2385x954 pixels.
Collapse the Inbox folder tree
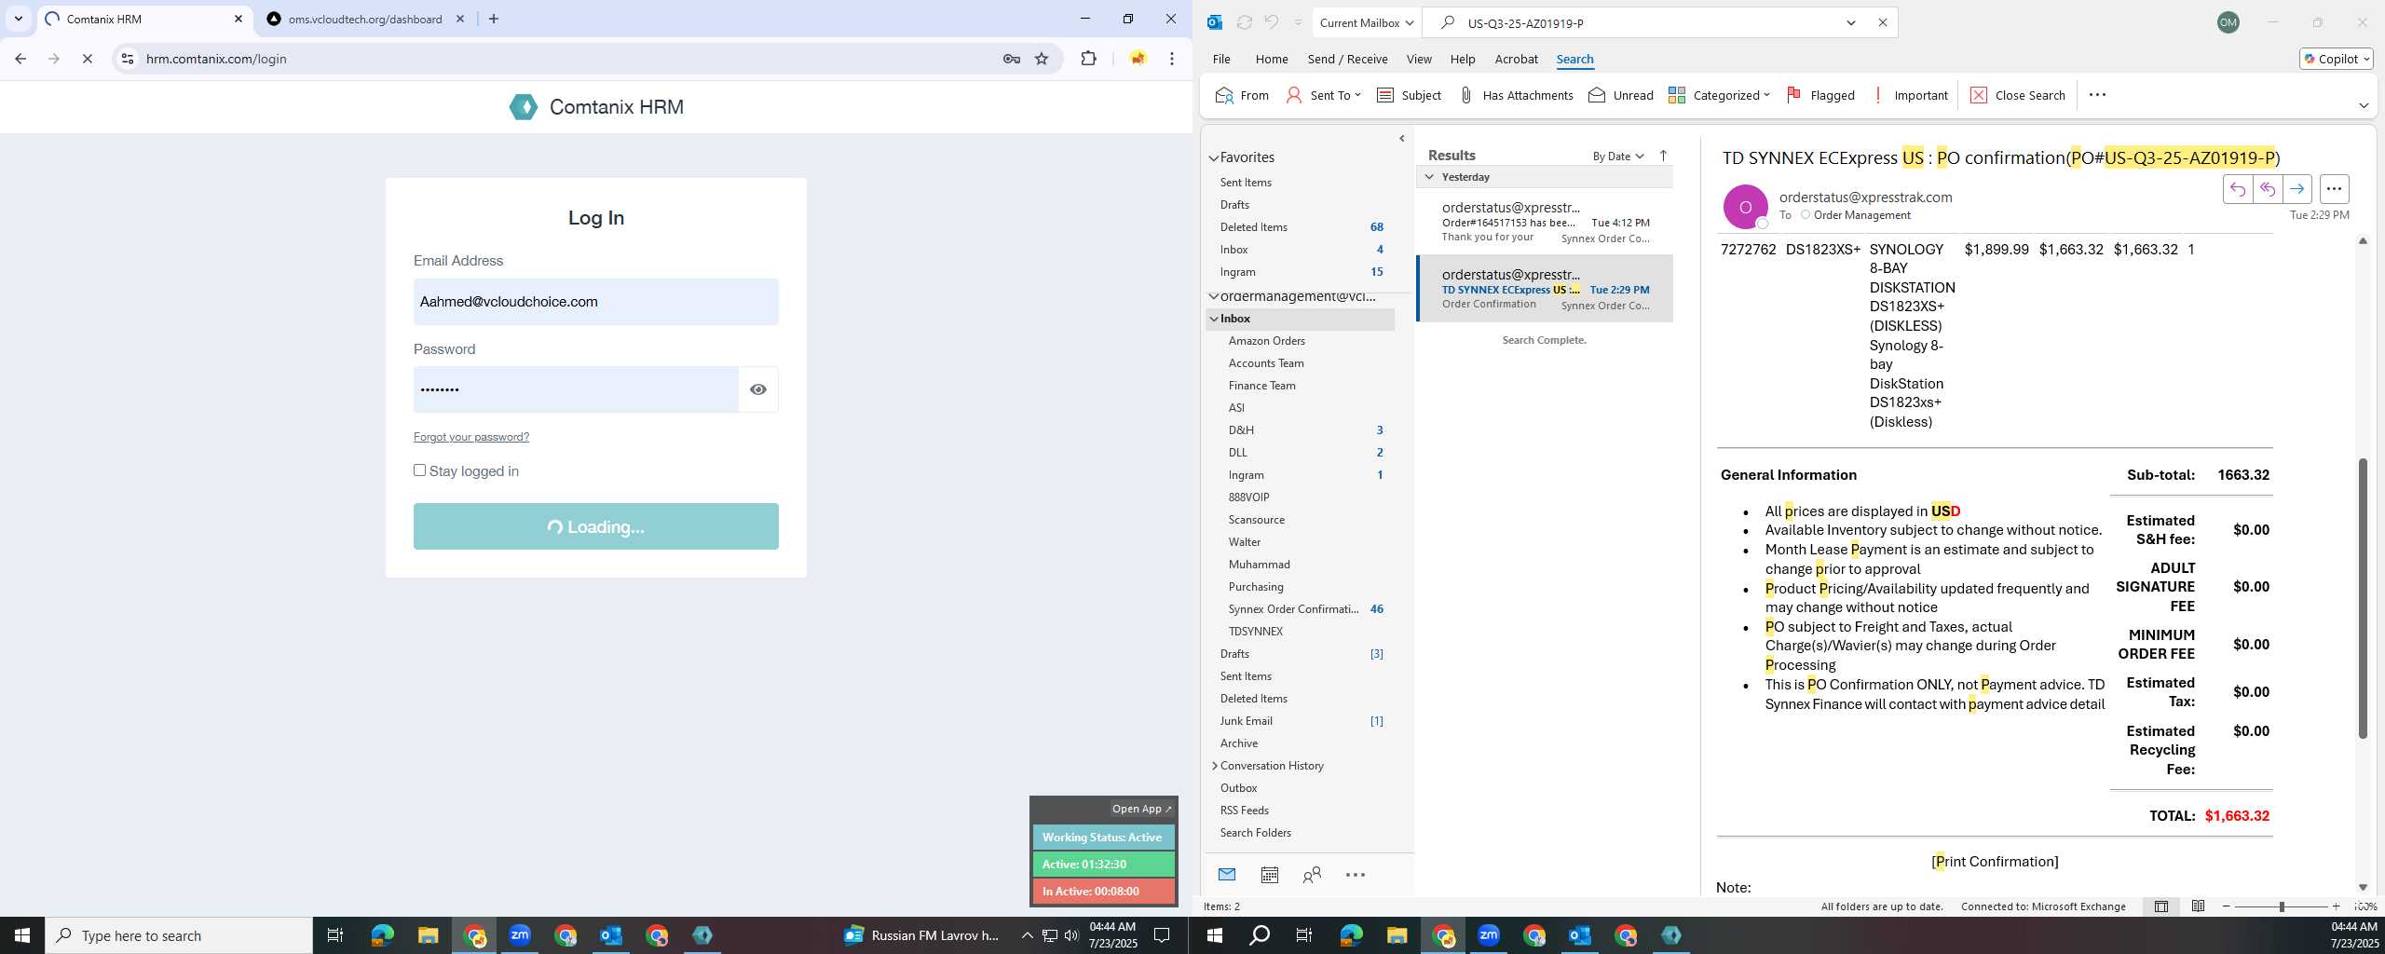point(1214,319)
